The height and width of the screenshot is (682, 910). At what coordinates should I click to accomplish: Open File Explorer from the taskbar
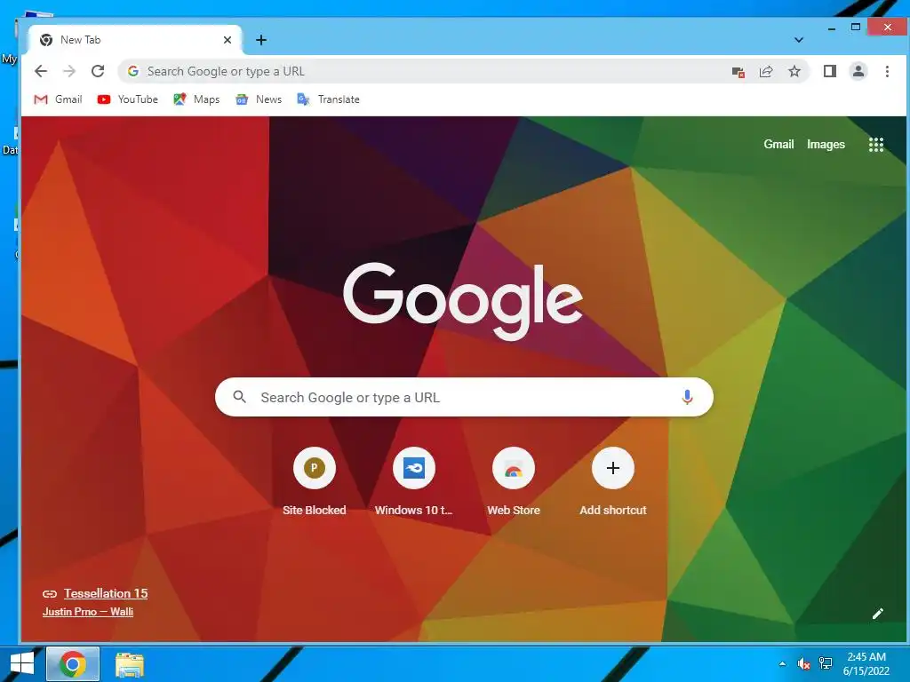pos(130,664)
